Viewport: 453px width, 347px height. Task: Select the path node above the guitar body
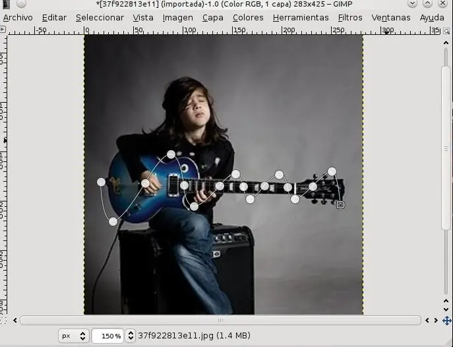click(x=171, y=154)
